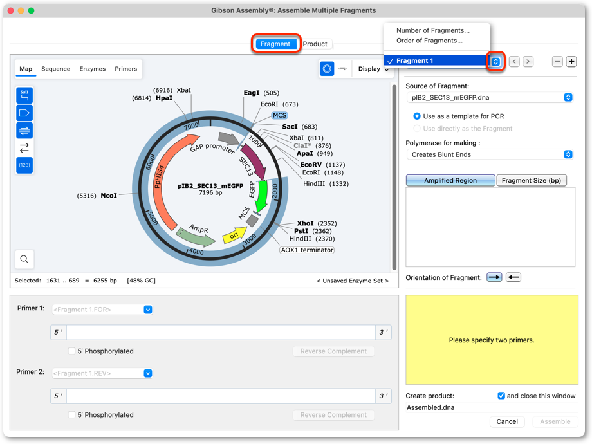Click the green EGFP feature arrow
The height and width of the screenshot is (444, 592).
point(261,196)
